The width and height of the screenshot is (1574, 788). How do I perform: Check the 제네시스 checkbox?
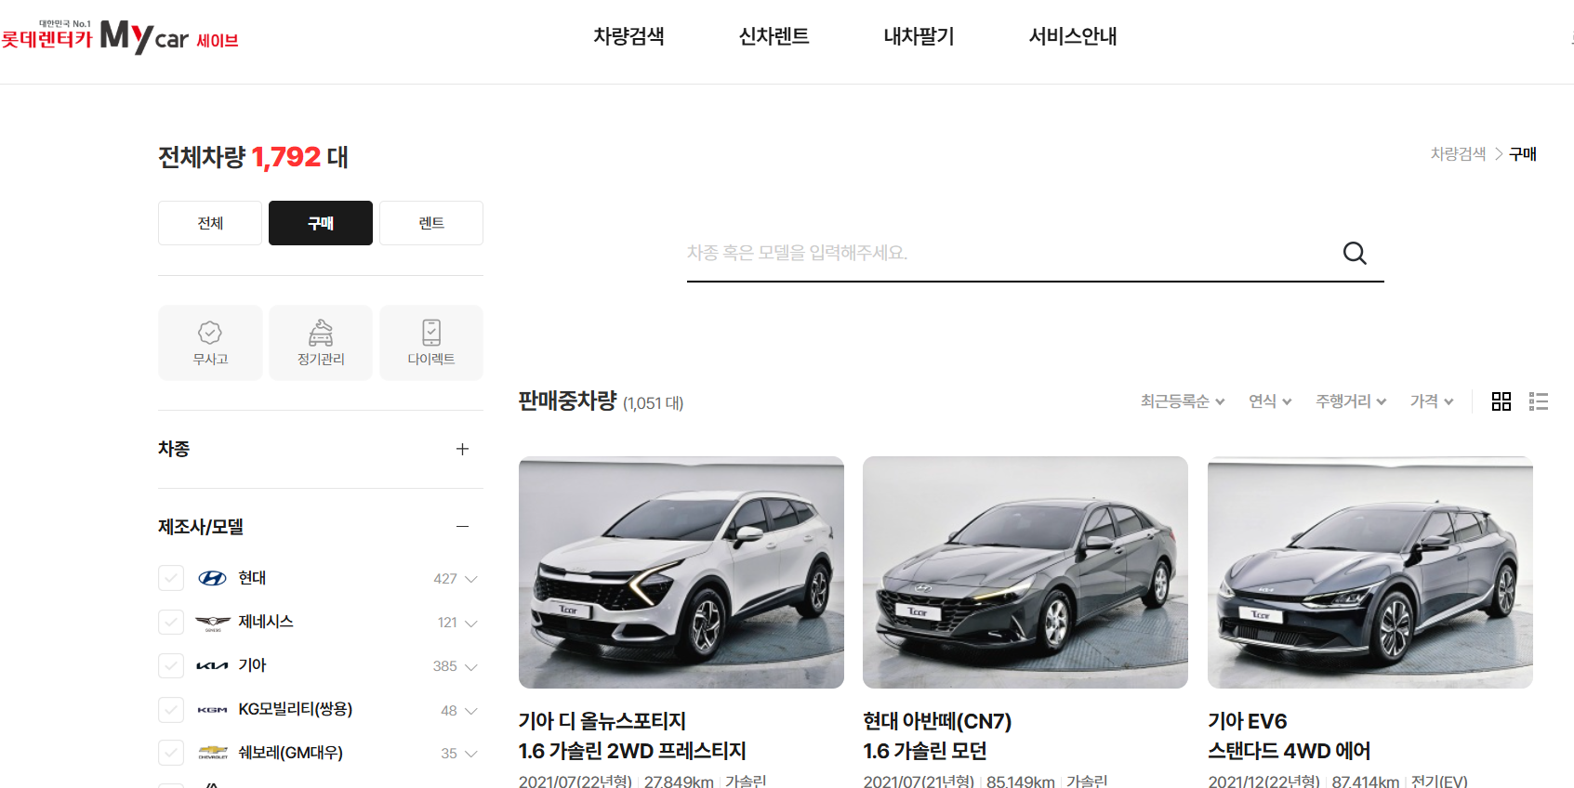tap(171, 622)
